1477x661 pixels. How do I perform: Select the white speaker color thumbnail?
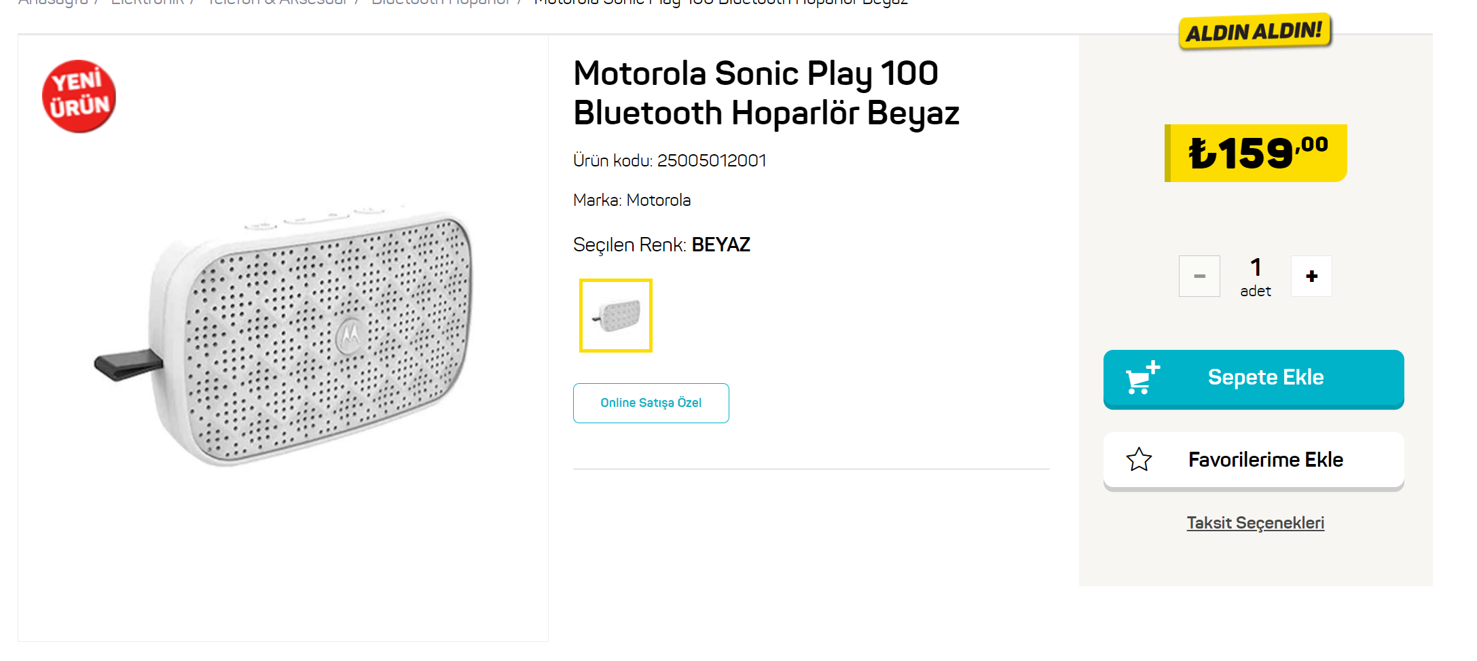pos(616,316)
